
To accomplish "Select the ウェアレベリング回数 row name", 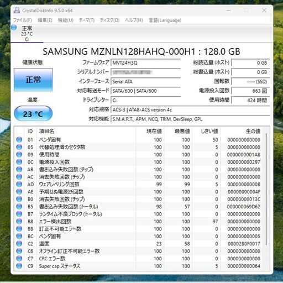I will pos(59,184).
